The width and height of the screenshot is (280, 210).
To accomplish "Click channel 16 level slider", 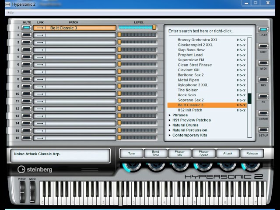I will [x=137, y=138].
